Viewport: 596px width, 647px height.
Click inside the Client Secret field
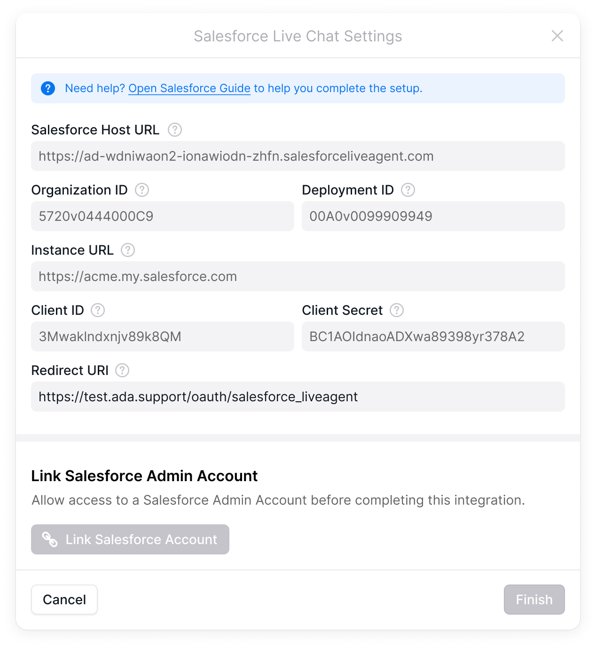click(x=433, y=336)
